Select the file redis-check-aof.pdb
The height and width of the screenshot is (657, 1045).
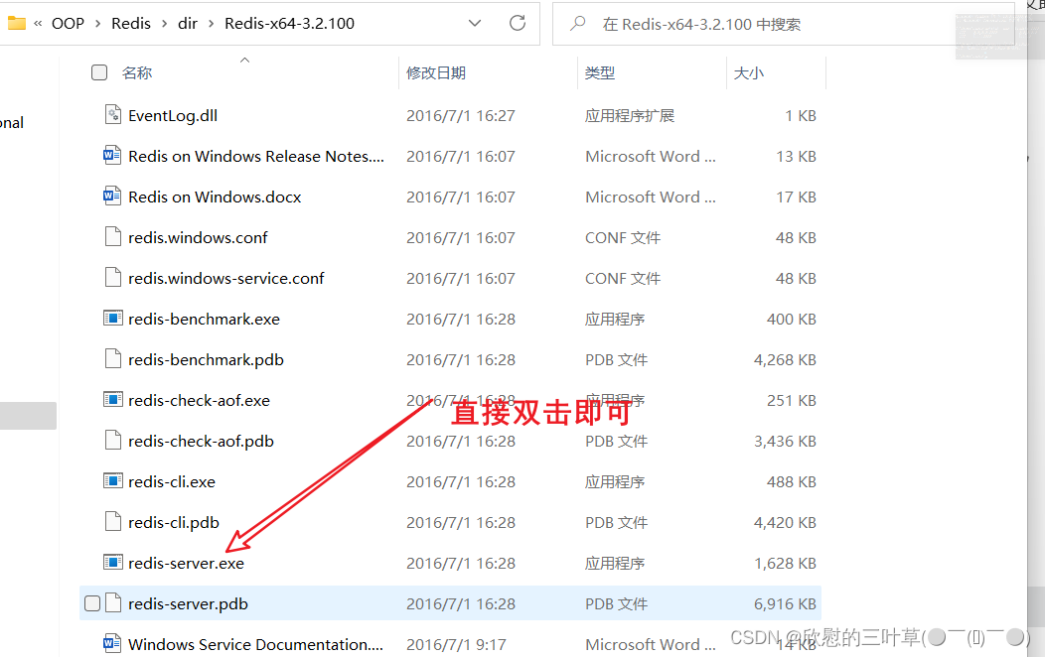point(202,440)
